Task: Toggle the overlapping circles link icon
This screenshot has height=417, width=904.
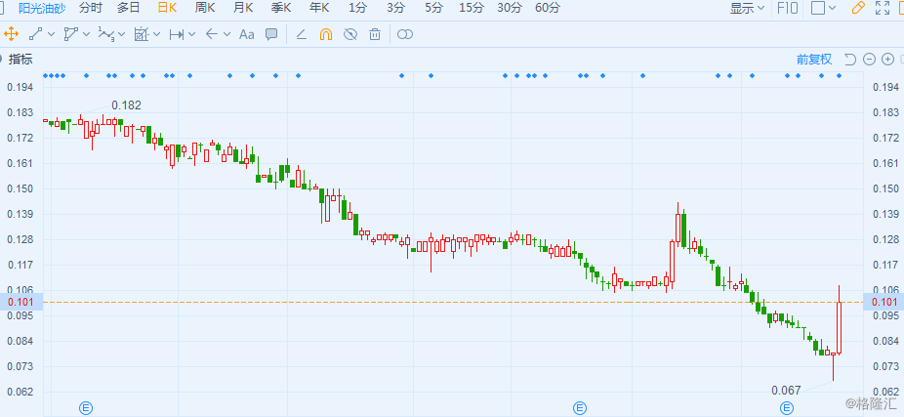Action: 405,34
